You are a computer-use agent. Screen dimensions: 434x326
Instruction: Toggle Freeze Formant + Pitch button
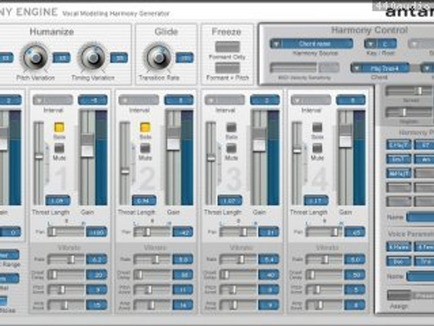(x=228, y=68)
